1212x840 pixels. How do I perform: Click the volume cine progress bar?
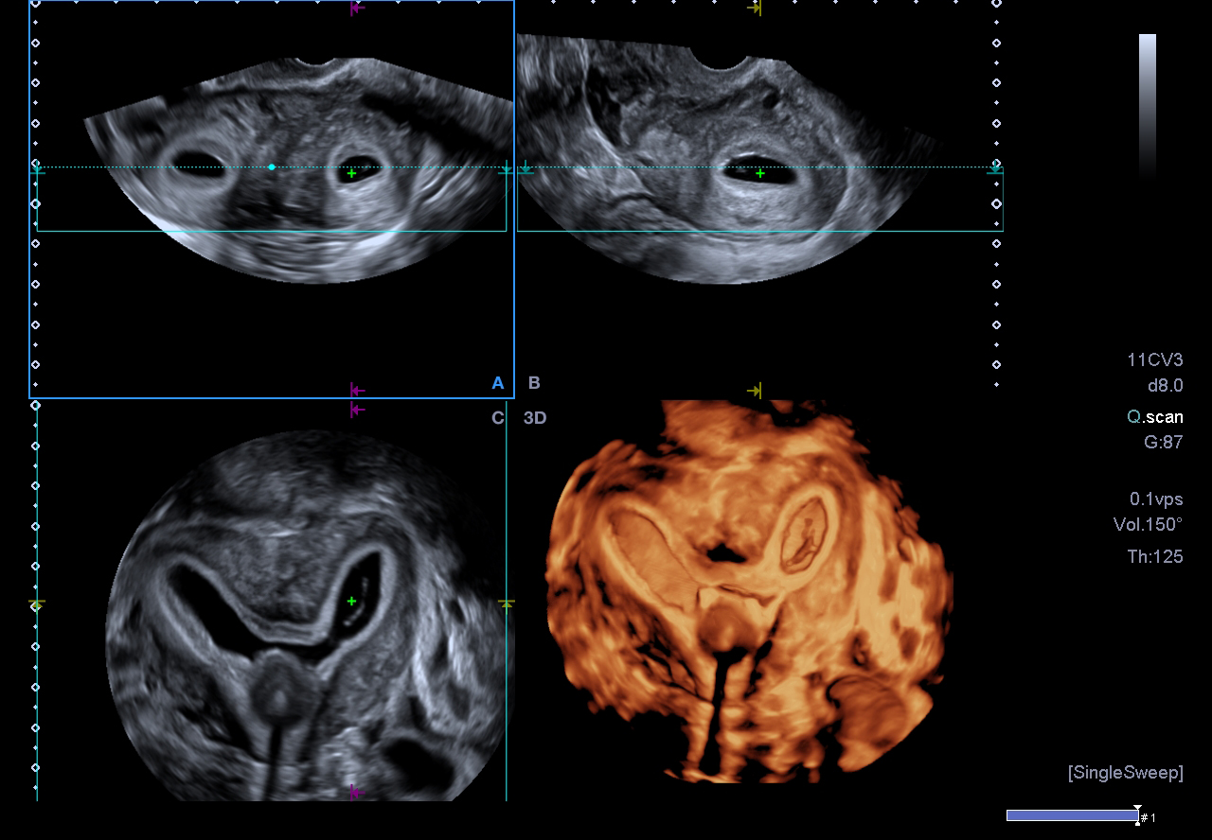click(x=1072, y=815)
